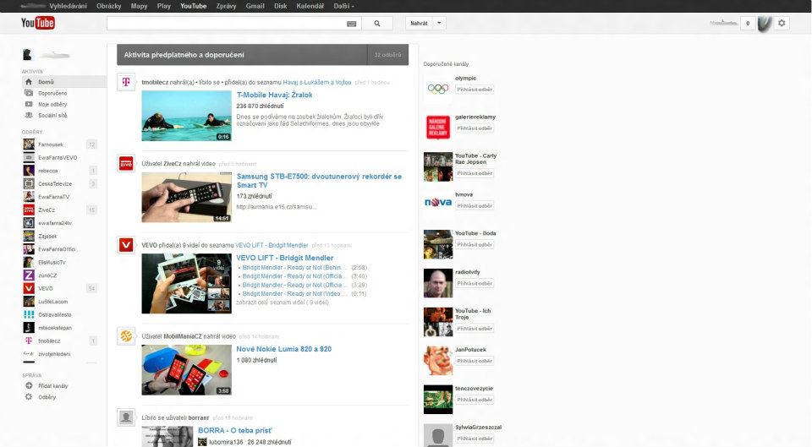The height and width of the screenshot is (447, 812).
Task: Click the MobilManiaCZ avatar in feed
Action: coord(126,335)
